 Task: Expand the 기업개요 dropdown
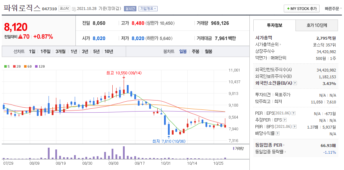click(148, 9)
